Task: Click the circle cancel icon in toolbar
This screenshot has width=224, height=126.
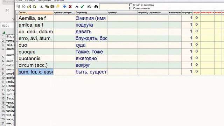Action: [x=24, y=6]
